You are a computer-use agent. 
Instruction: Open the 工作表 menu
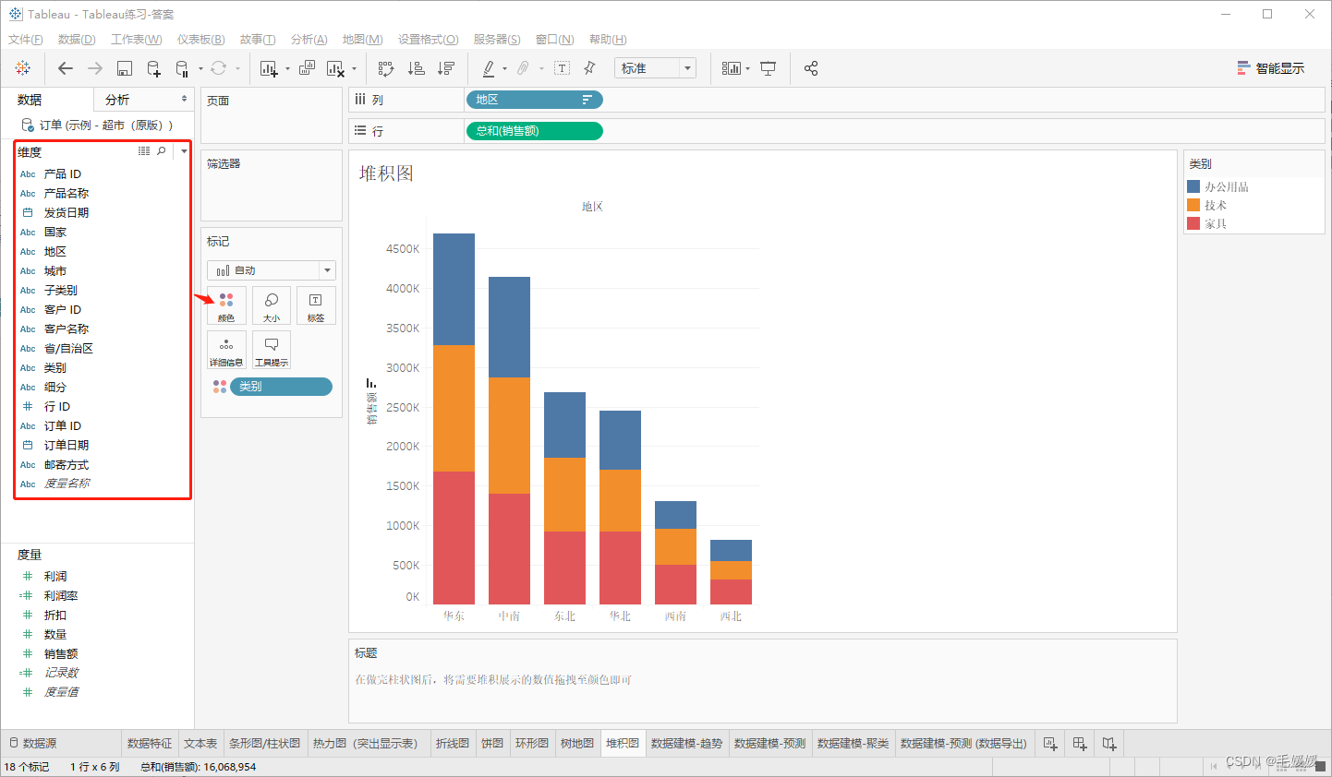(x=137, y=40)
